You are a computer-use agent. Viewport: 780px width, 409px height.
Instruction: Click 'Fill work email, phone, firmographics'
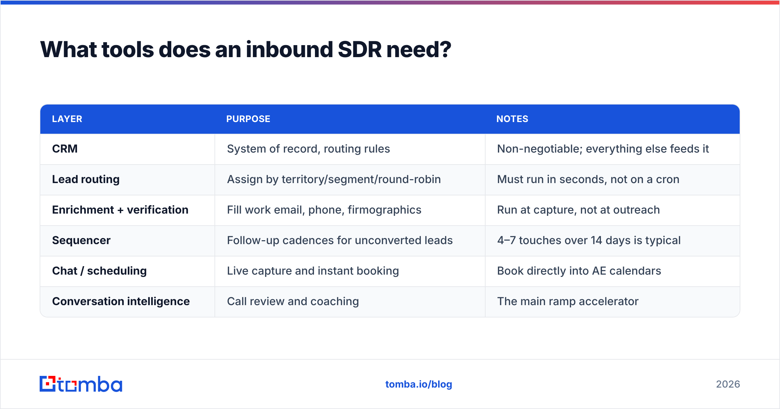tap(324, 210)
